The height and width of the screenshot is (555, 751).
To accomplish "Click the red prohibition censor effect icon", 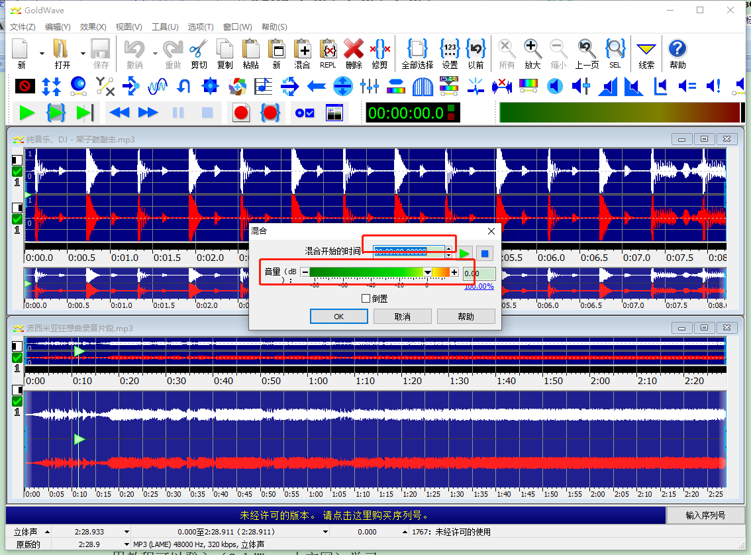I will pyautogui.click(x=25, y=86).
